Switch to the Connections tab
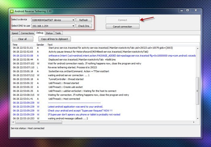The height and width of the screenshot is (147, 211). (x=27, y=33)
